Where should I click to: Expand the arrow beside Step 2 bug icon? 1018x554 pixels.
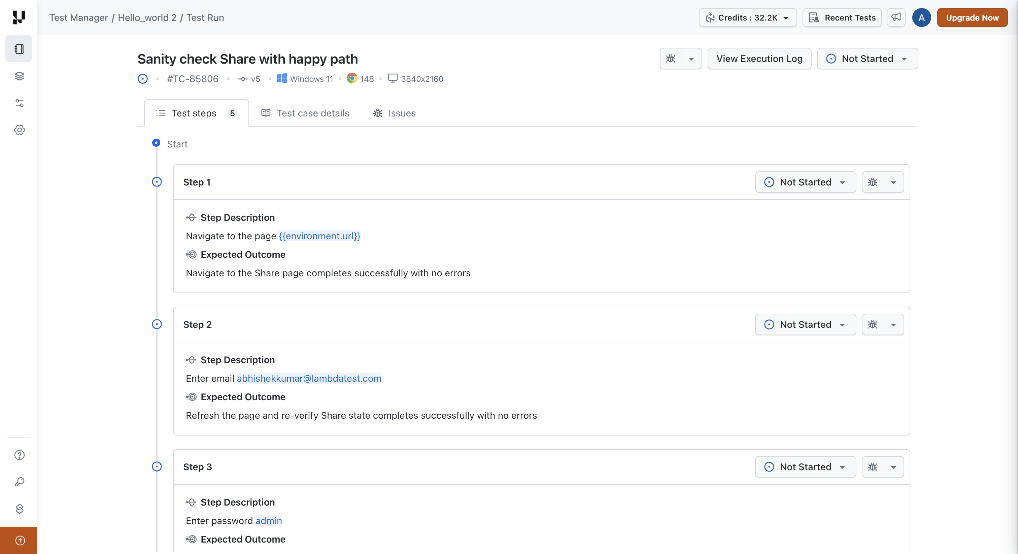tap(893, 324)
